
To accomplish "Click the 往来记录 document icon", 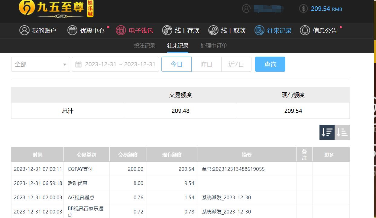I will click(259, 30).
